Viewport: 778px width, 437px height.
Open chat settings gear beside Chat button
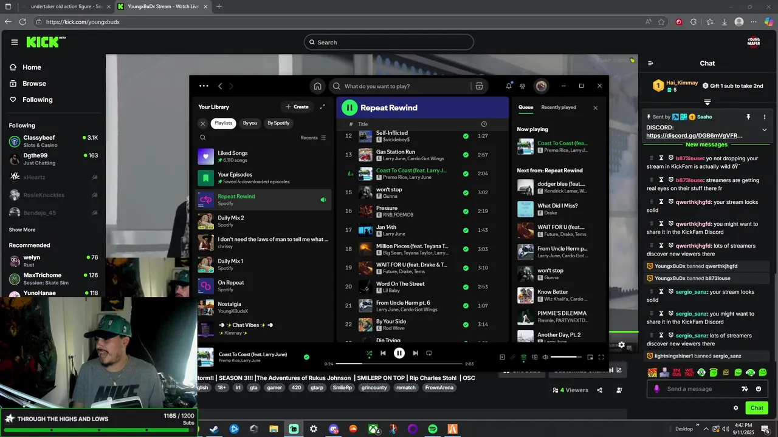pyautogui.click(x=735, y=408)
